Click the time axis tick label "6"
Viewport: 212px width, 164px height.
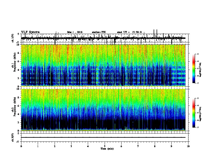[x=122, y=146]
